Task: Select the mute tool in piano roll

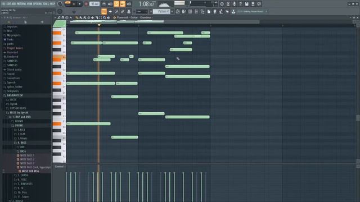Action: coord(92,17)
